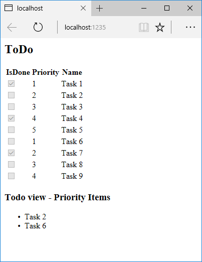Add page to favorites with star icon
Screen dimensions: 202x262
tap(160, 27)
